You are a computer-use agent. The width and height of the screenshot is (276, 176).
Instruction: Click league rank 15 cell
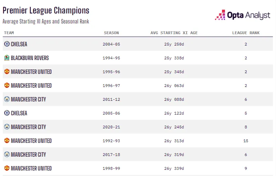pyautogui.click(x=246, y=141)
